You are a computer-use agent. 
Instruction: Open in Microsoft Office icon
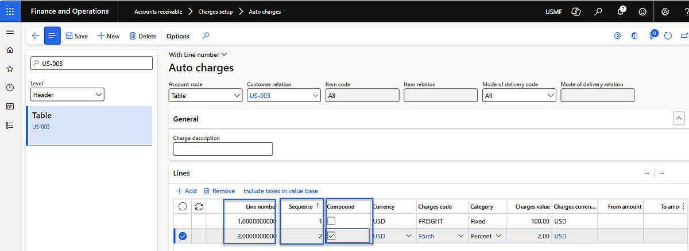point(634,36)
